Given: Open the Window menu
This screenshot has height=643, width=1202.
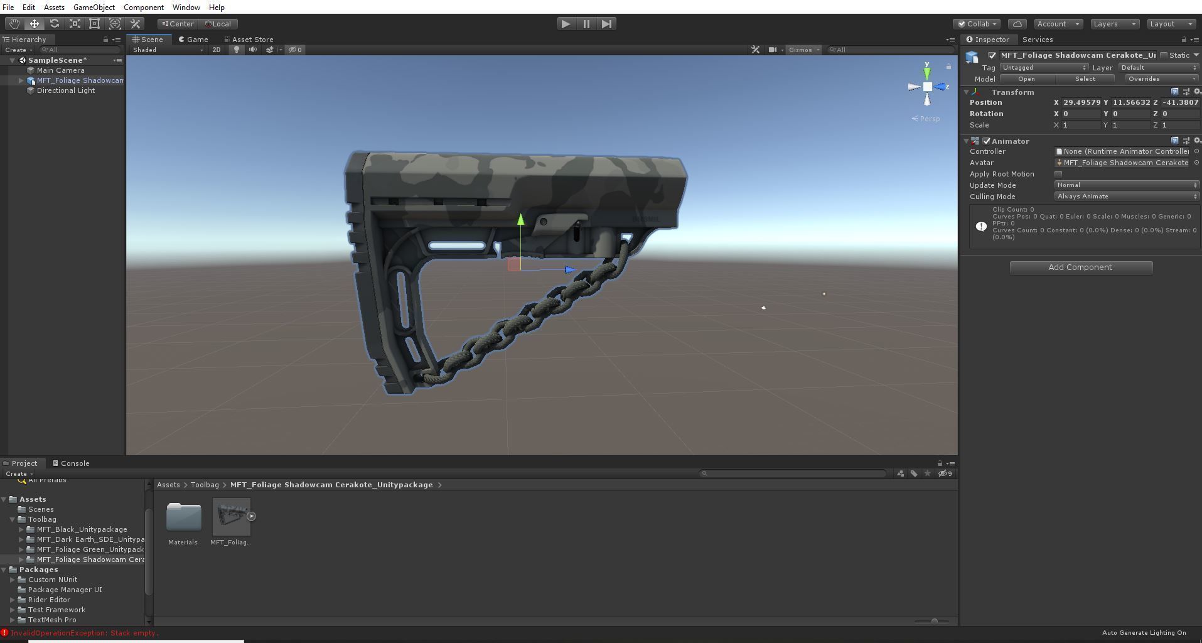Looking at the screenshot, I should tap(186, 8).
